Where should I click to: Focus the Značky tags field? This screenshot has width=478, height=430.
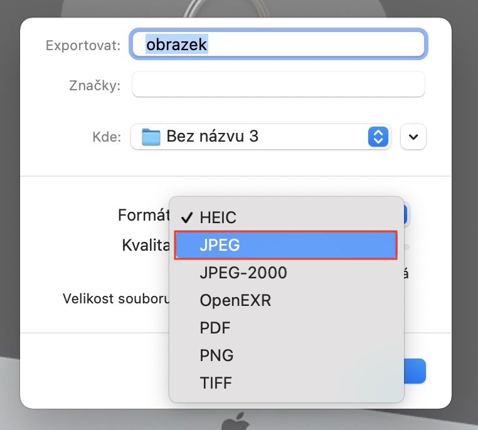279,85
